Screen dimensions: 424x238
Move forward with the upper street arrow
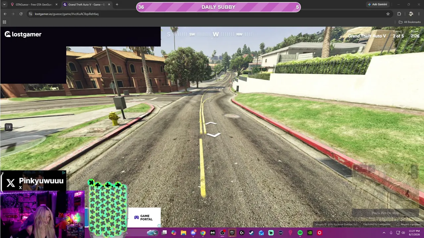tap(211, 124)
